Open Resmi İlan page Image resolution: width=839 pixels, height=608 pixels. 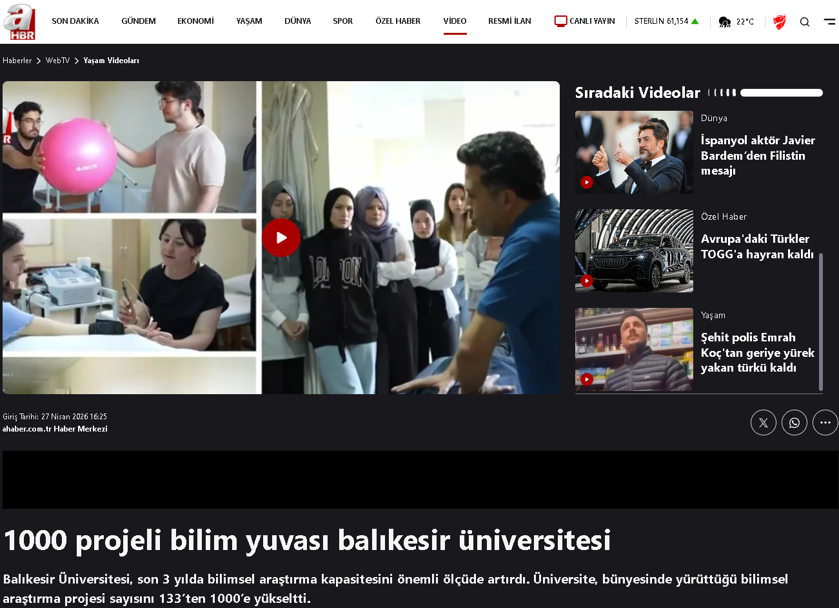(x=509, y=21)
